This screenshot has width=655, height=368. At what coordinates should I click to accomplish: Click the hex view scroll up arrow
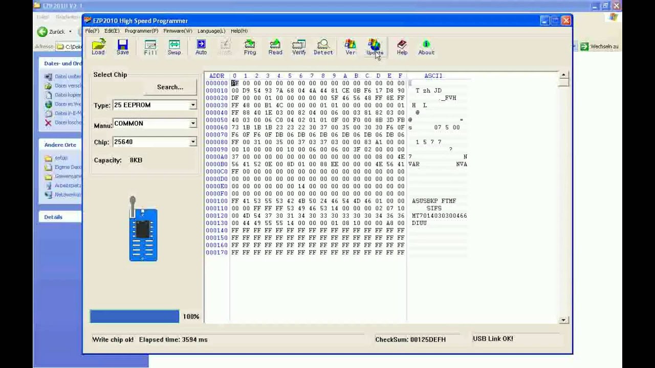click(563, 76)
